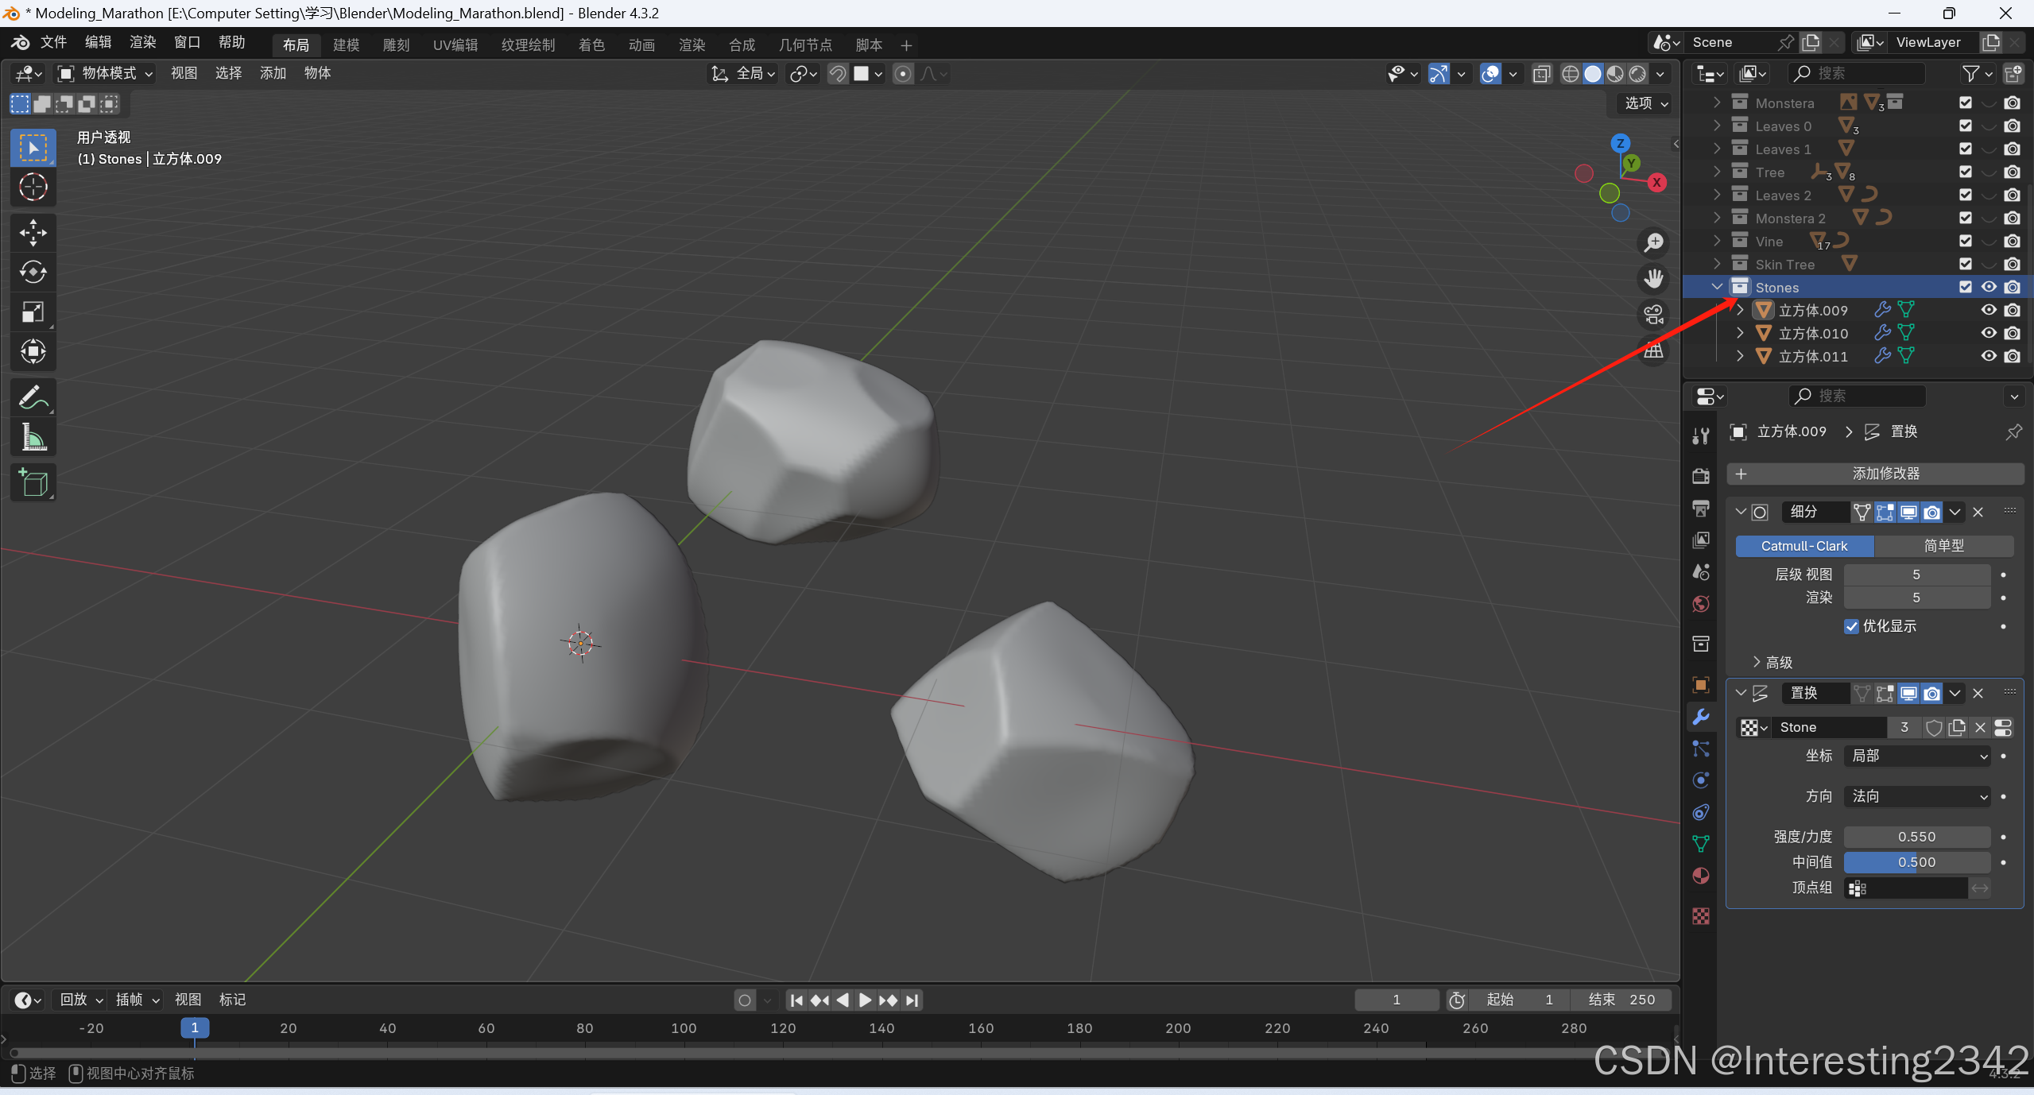Select the Measure tool

(33, 437)
